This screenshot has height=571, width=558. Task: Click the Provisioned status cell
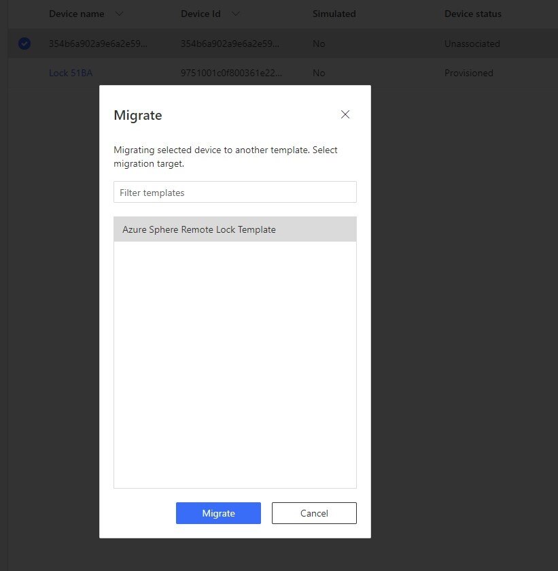[x=468, y=73]
